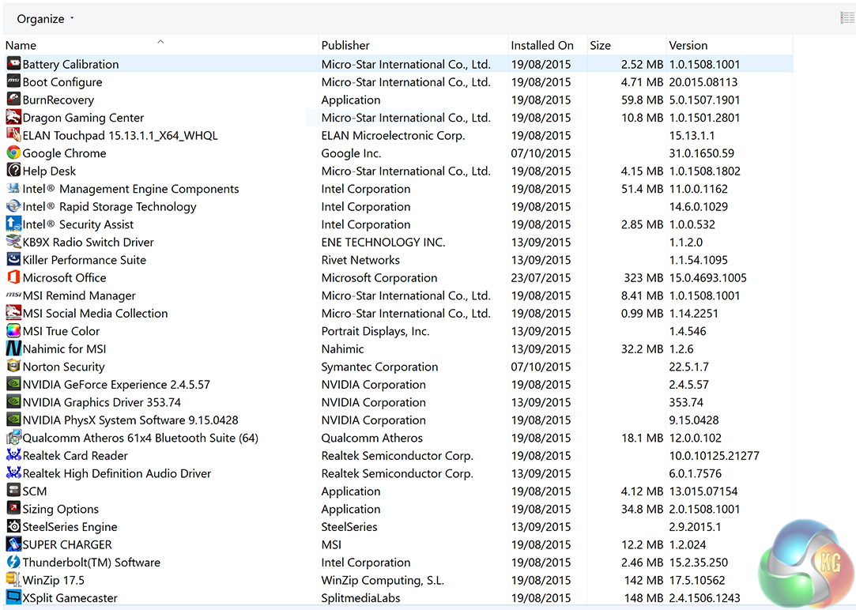Viewport: 856px width, 610px height.
Task: Sort by Installed On column header
Action: pos(542,45)
